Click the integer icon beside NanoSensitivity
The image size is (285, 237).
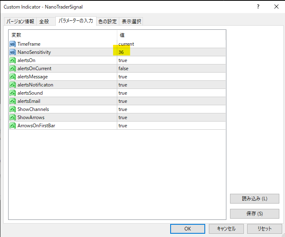point(13,52)
